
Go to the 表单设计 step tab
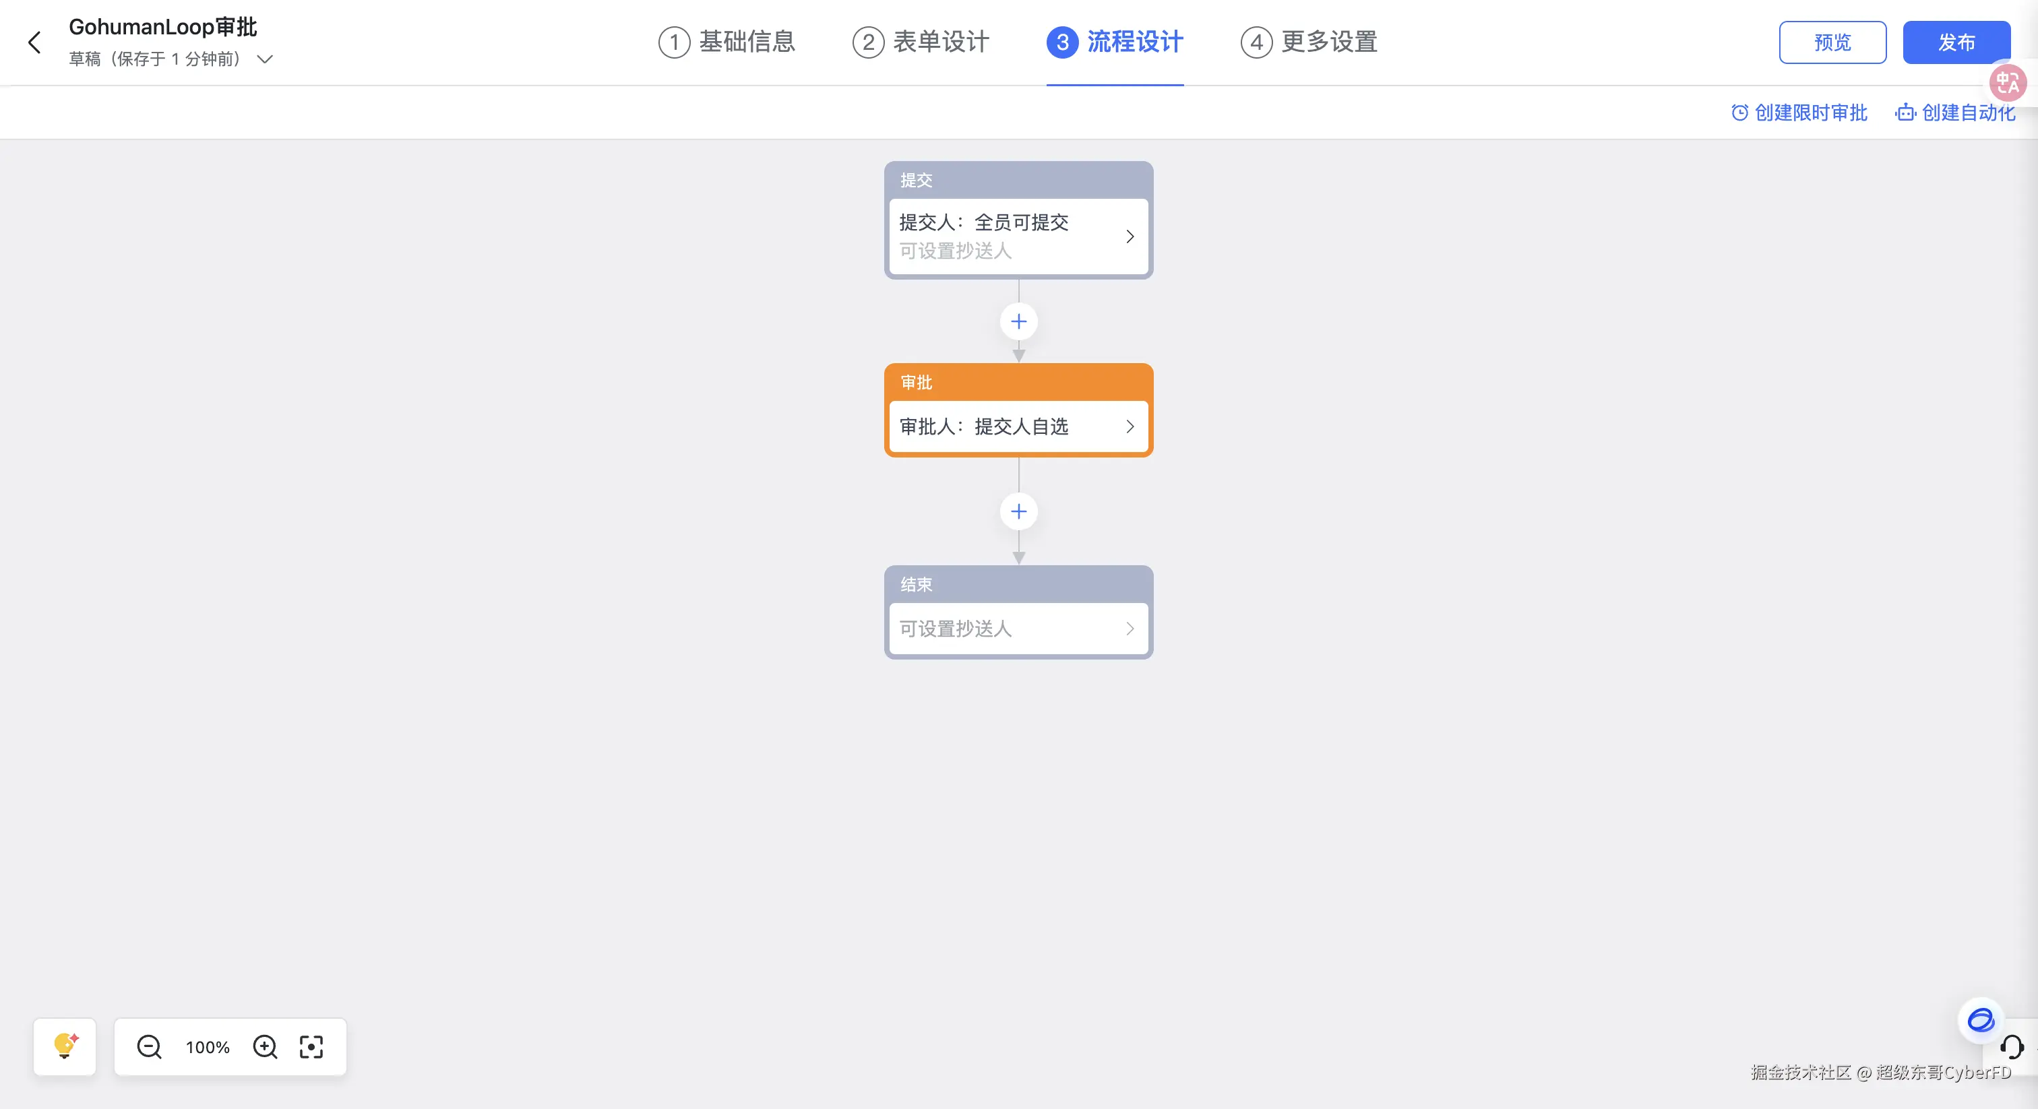point(921,42)
